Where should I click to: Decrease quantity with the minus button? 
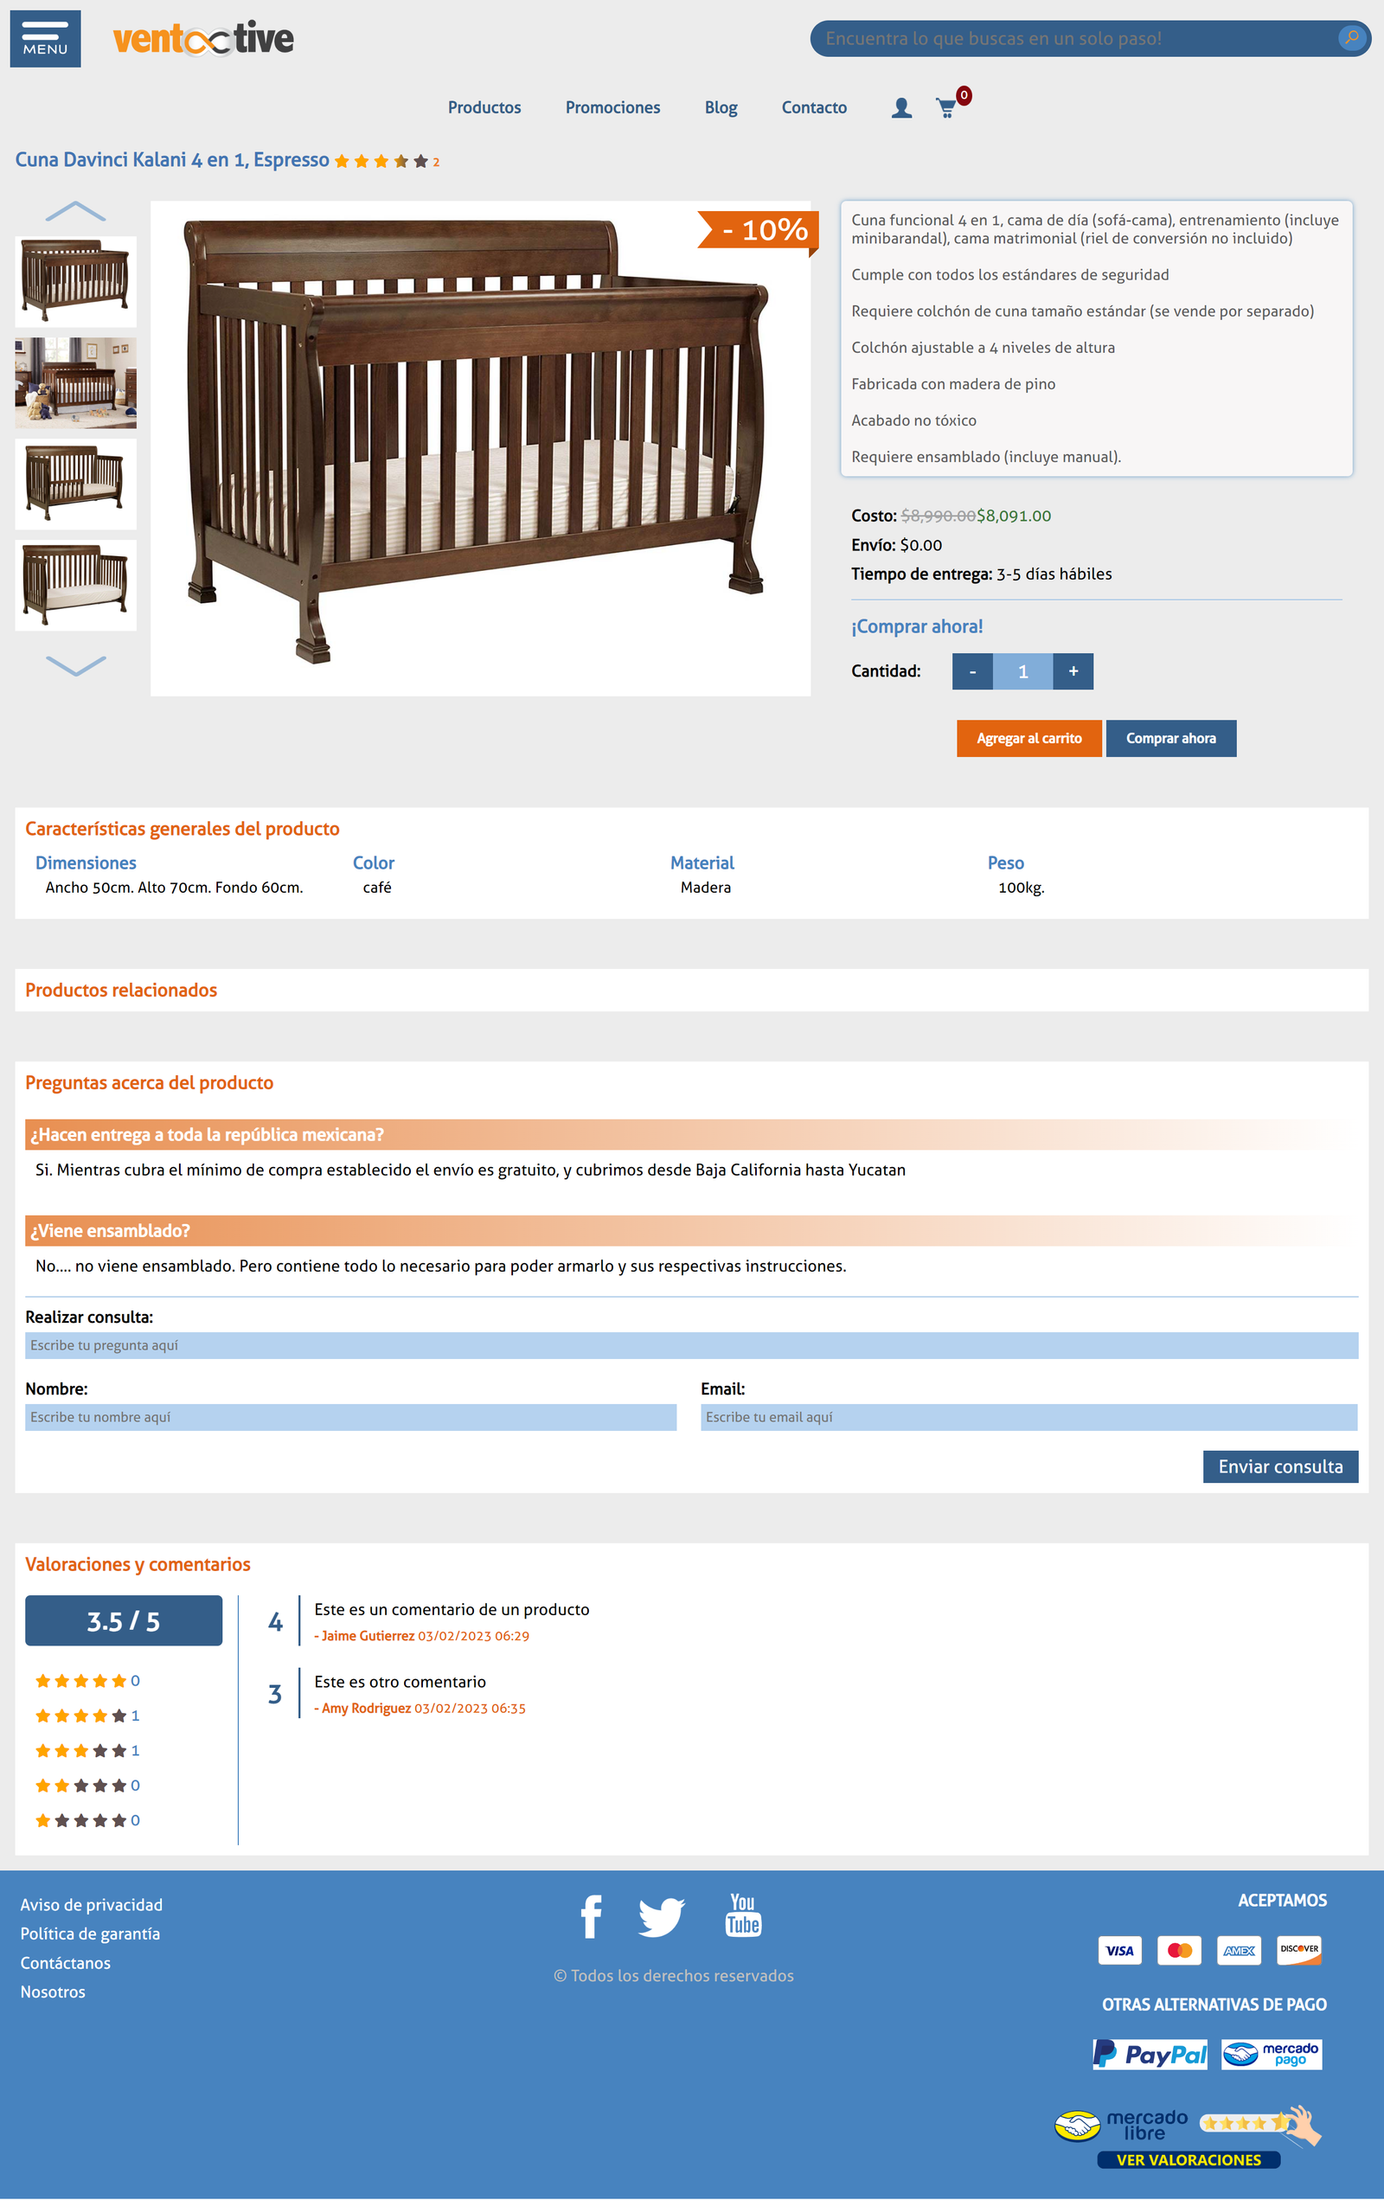[x=972, y=671]
